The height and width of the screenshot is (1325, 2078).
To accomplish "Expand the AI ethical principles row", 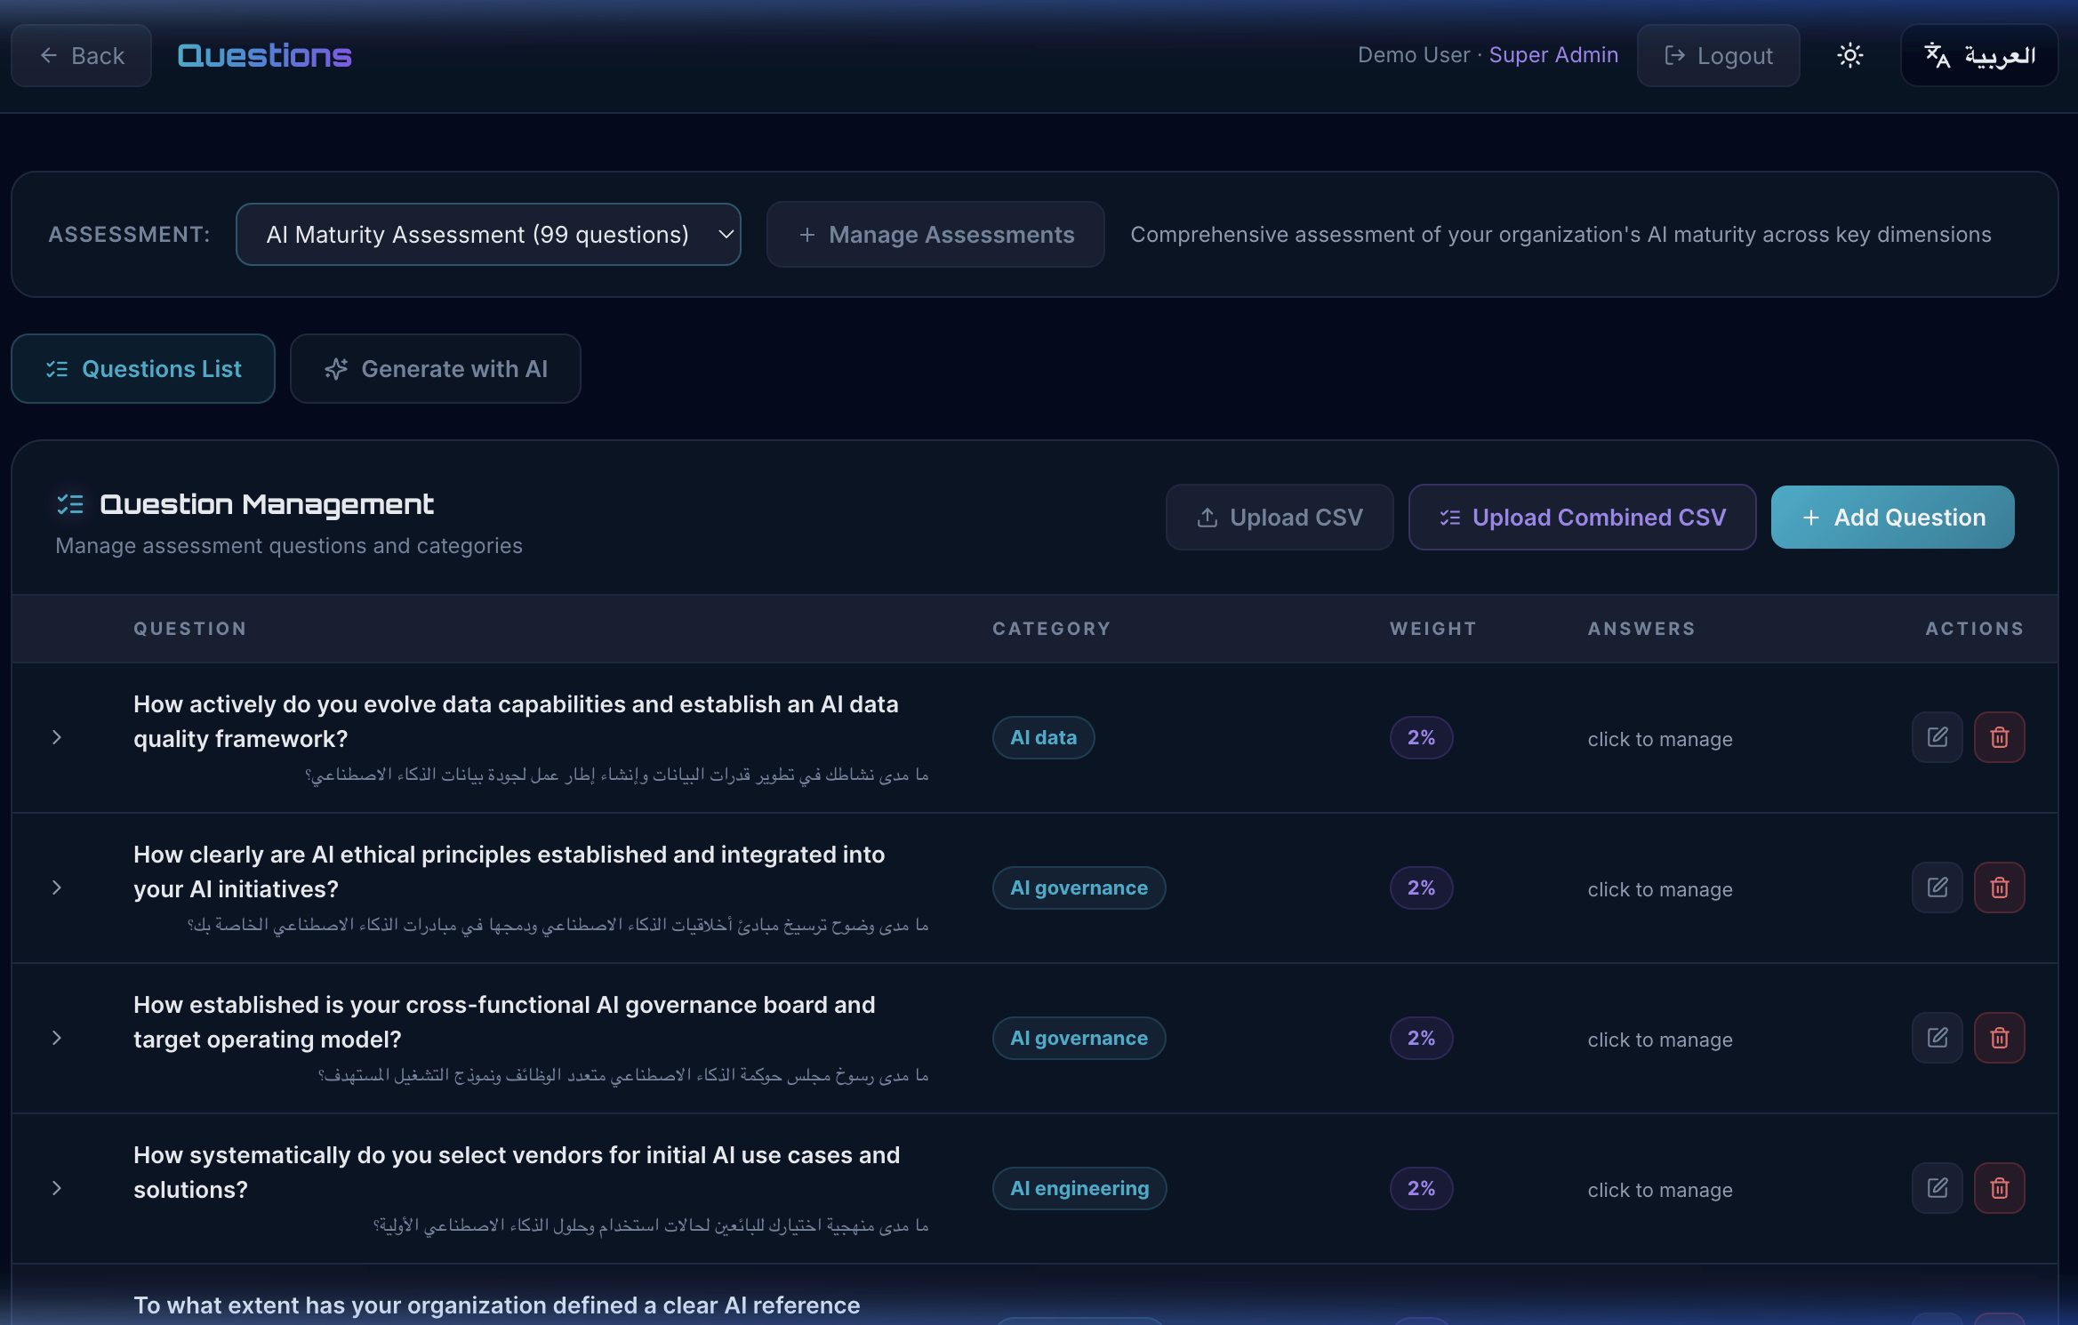I will pyautogui.click(x=56, y=887).
